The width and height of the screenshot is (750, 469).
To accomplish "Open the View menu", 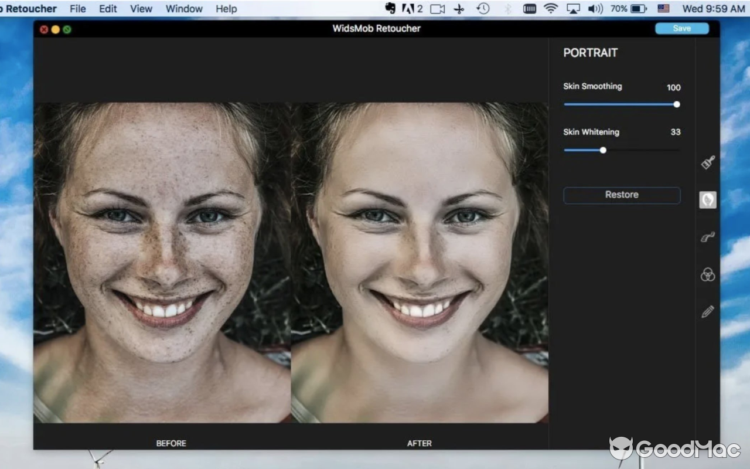I will [141, 9].
